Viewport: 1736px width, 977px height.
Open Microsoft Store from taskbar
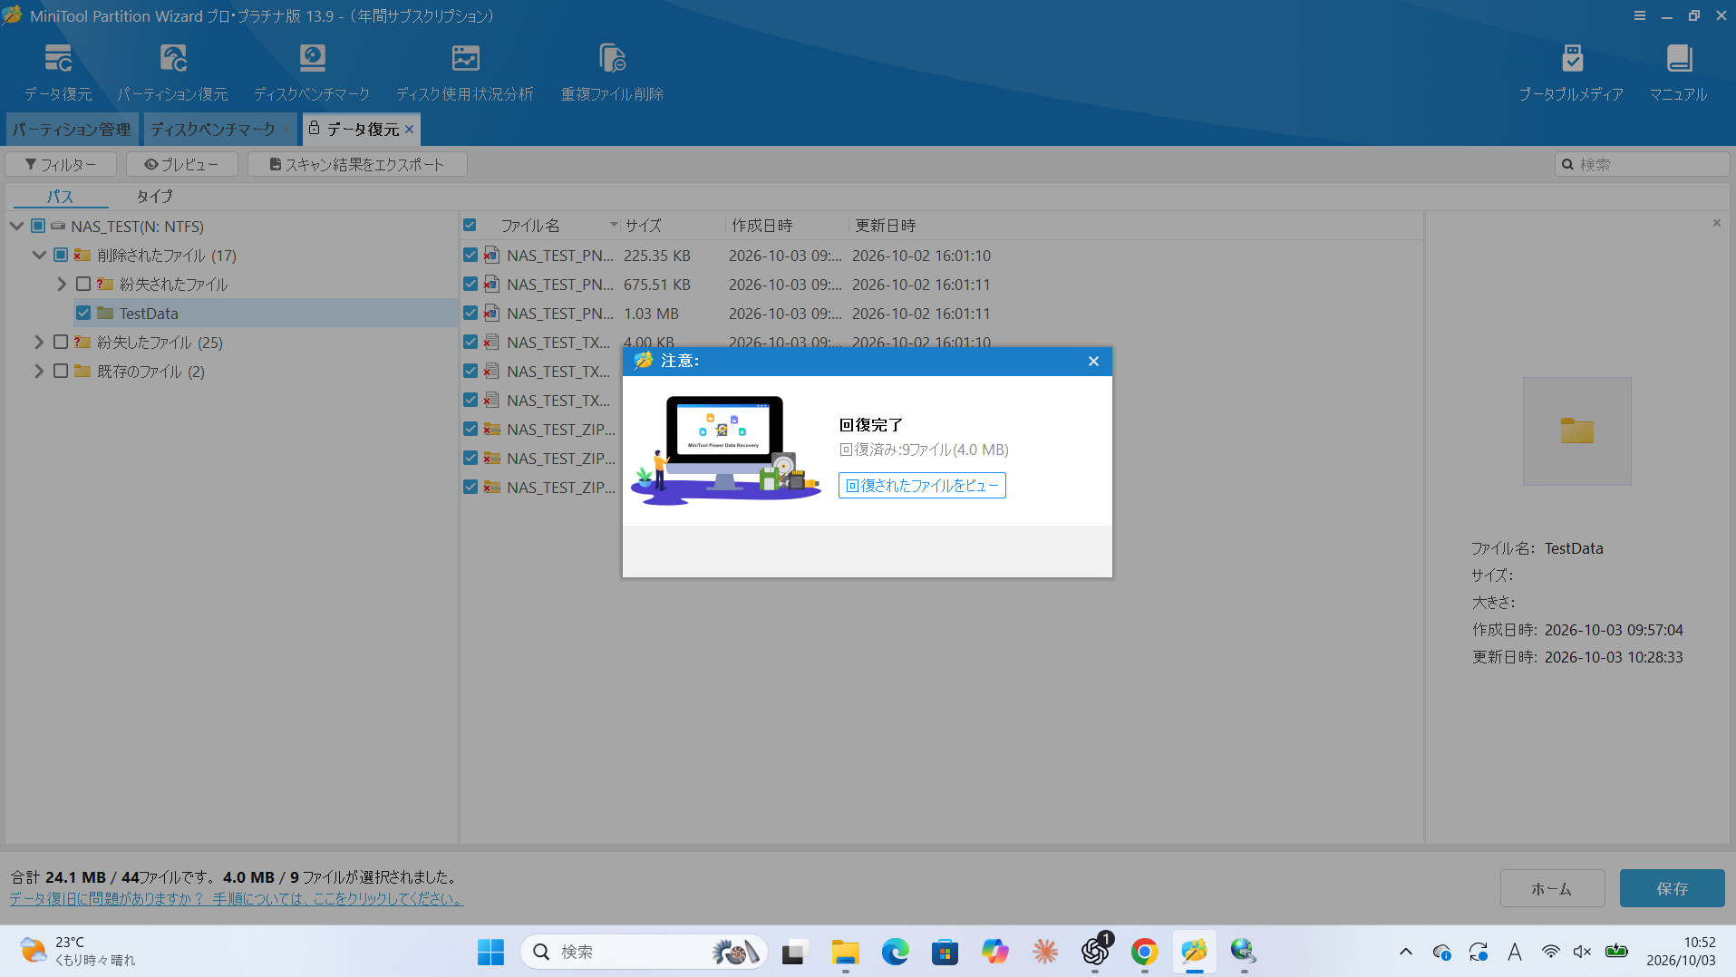(945, 952)
